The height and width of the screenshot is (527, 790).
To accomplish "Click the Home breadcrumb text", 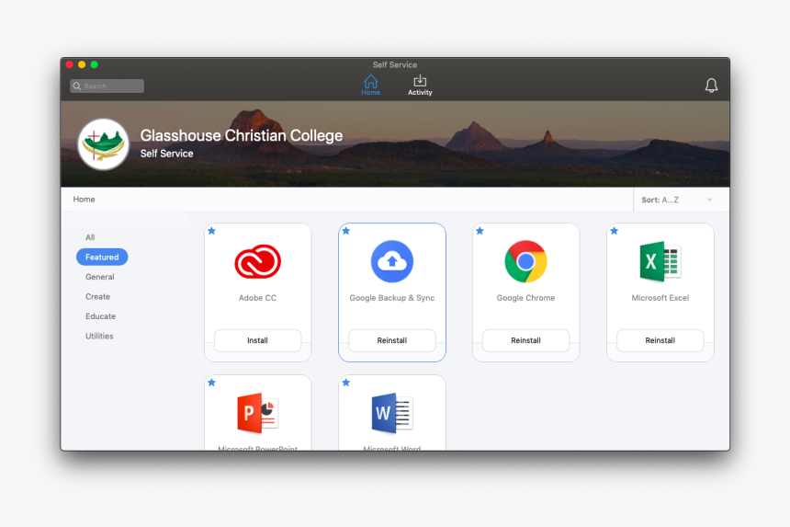I will point(84,200).
